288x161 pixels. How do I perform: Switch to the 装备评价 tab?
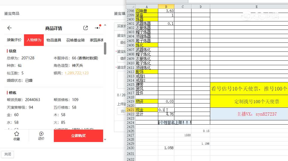14,40
